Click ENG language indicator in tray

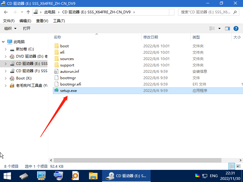(x=214, y=176)
